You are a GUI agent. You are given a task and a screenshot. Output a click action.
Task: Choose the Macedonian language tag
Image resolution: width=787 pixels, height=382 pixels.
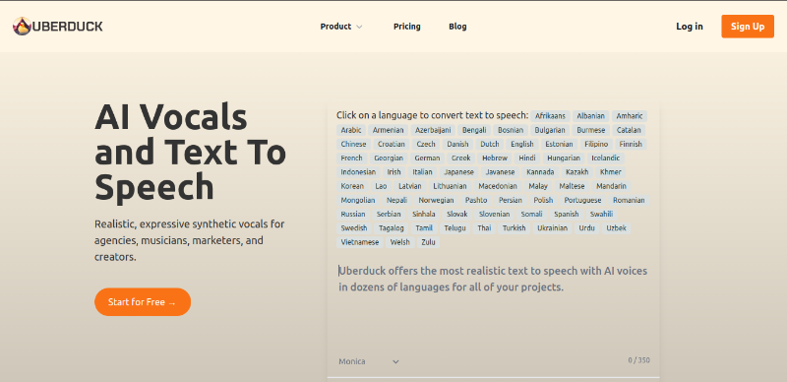click(498, 186)
